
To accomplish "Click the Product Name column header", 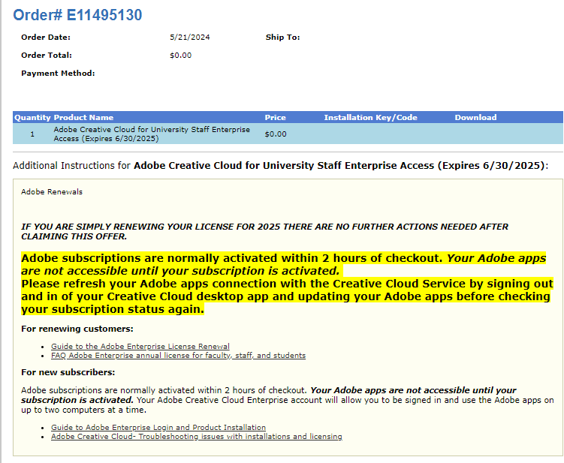I will 83,117.
